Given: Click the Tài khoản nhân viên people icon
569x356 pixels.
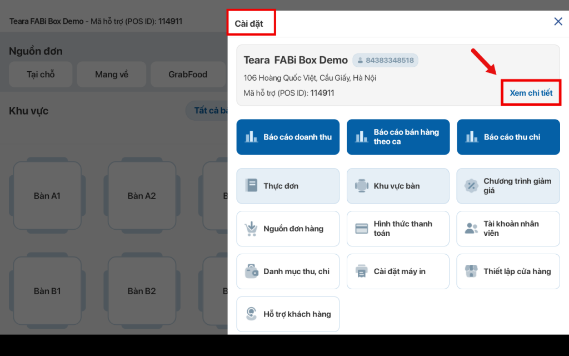Looking at the screenshot, I should (x=471, y=229).
